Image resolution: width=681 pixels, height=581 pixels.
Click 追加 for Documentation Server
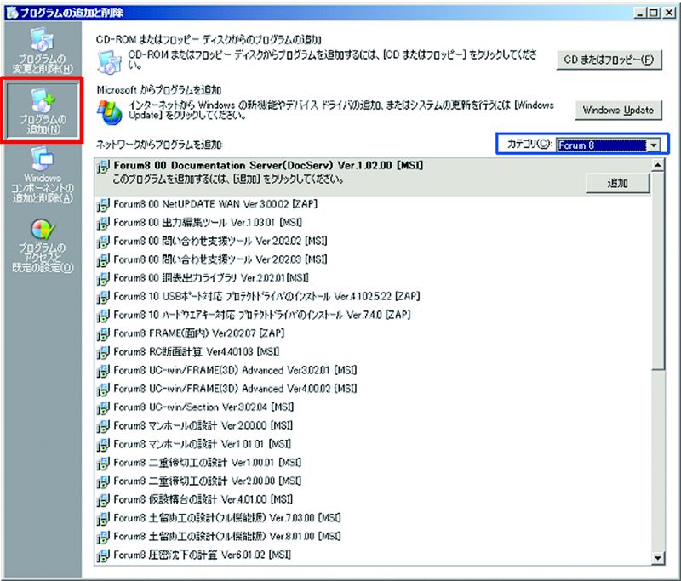click(617, 183)
